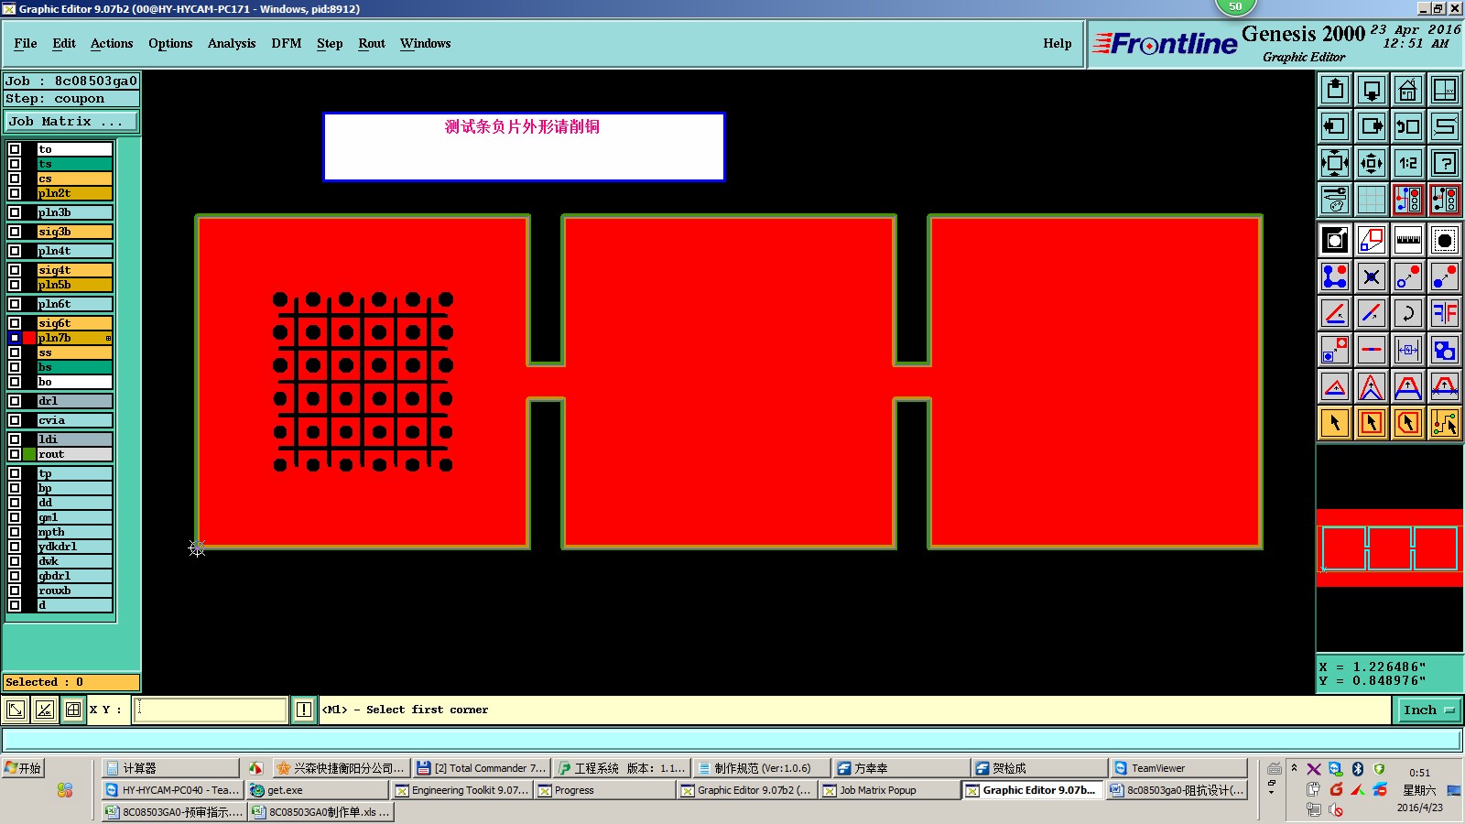The width and height of the screenshot is (1465, 824).
Task: Click the home view icon
Action: (x=1408, y=90)
